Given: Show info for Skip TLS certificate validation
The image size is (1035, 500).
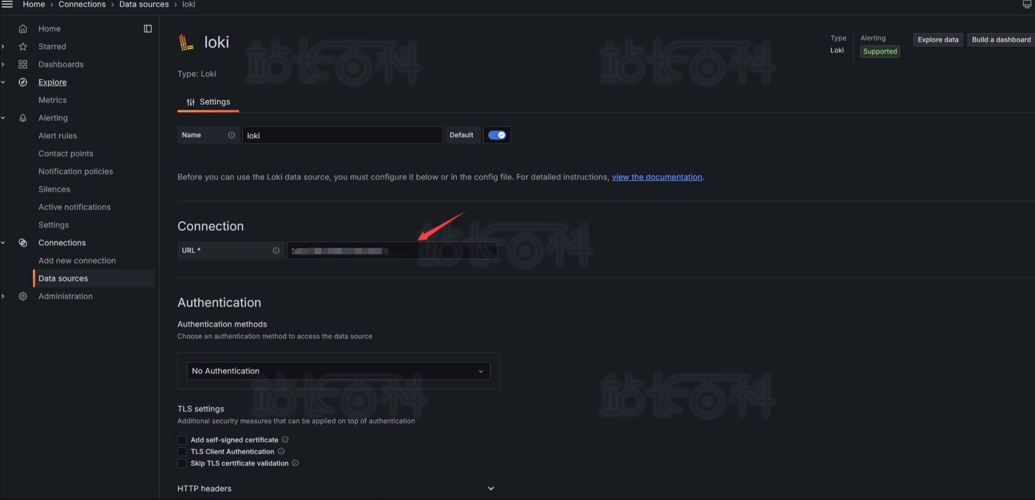Looking at the screenshot, I should pos(295,463).
